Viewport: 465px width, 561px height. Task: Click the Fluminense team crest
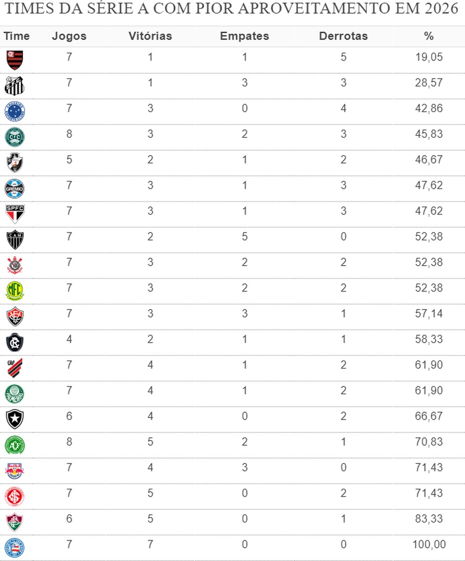[15, 522]
